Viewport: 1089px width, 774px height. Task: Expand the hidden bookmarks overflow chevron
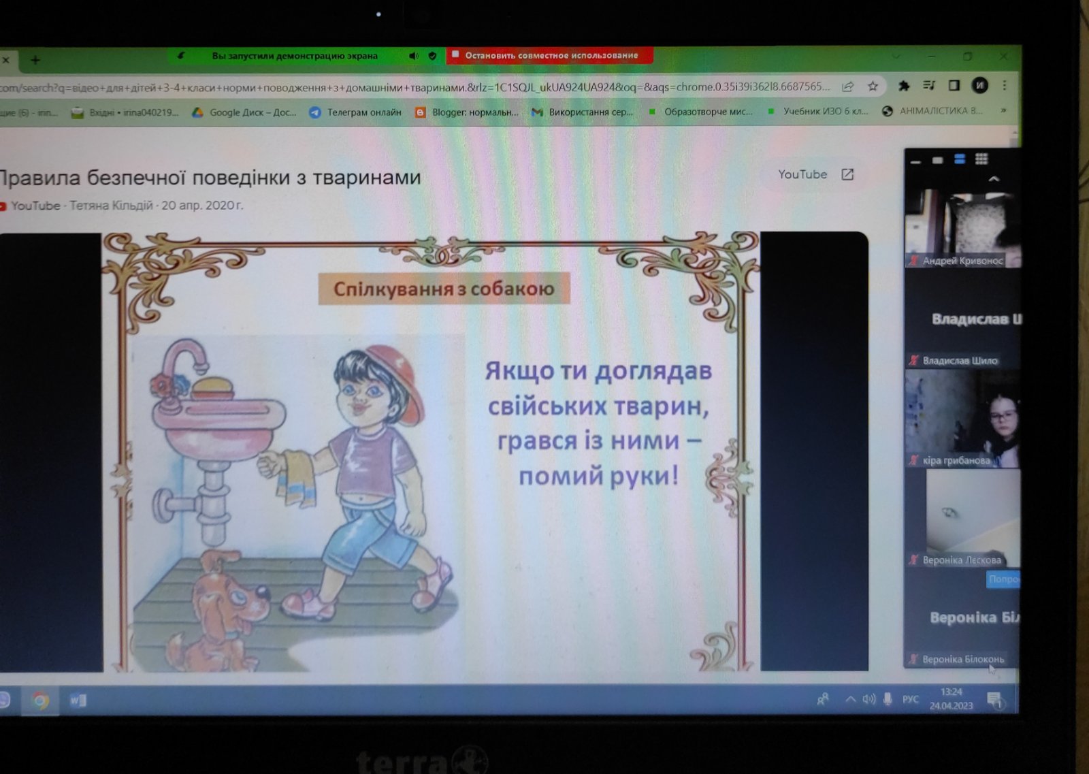[x=1003, y=110]
